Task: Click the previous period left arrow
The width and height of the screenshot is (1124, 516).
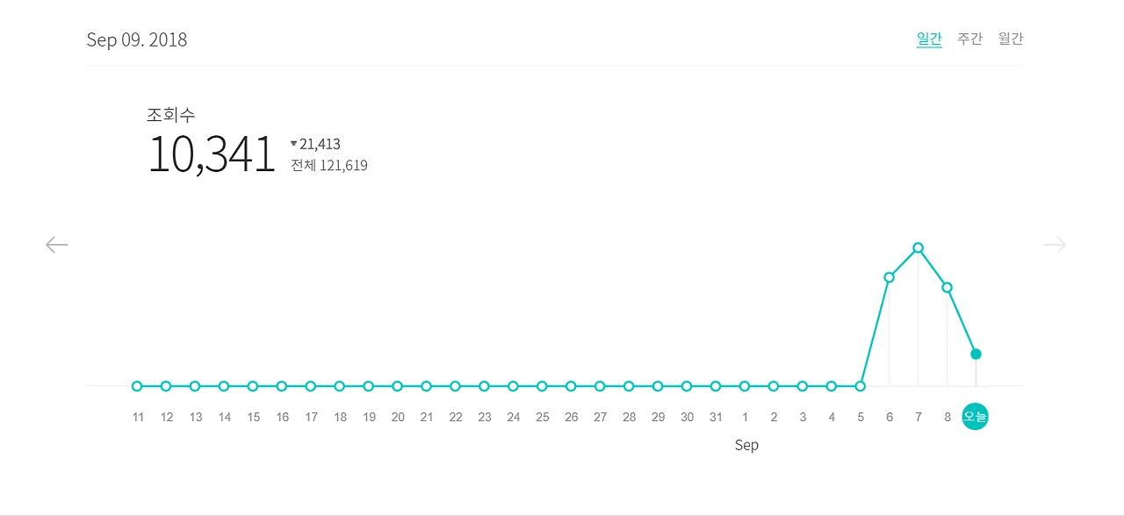Action: [57, 245]
